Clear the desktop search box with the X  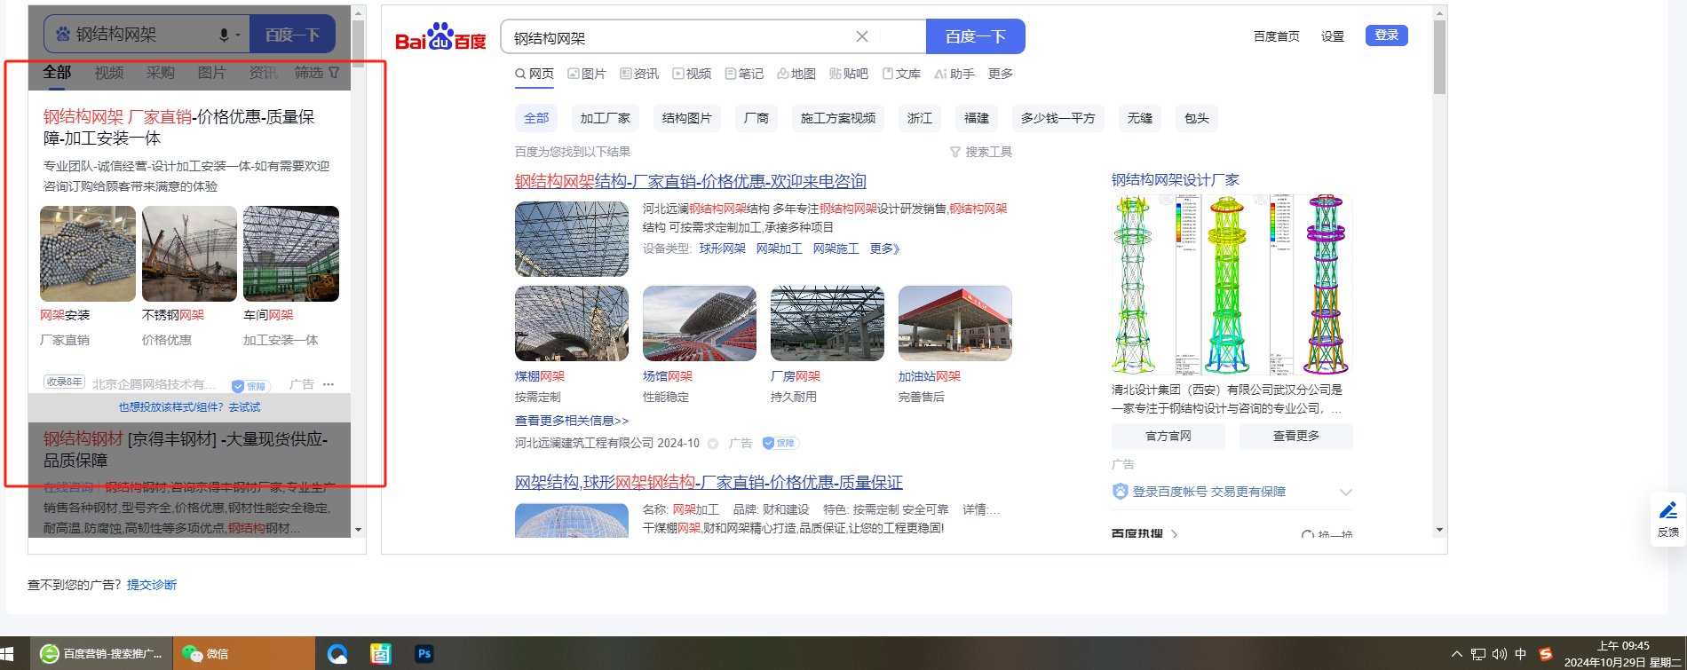coord(861,36)
